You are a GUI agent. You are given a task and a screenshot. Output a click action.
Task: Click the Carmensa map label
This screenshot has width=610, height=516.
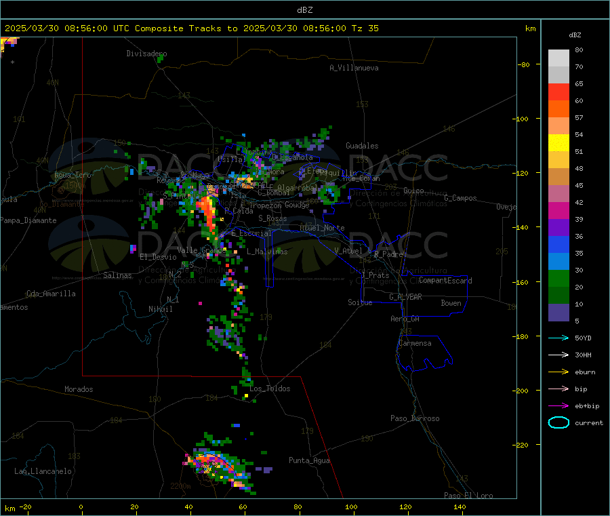click(x=415, y=343)
